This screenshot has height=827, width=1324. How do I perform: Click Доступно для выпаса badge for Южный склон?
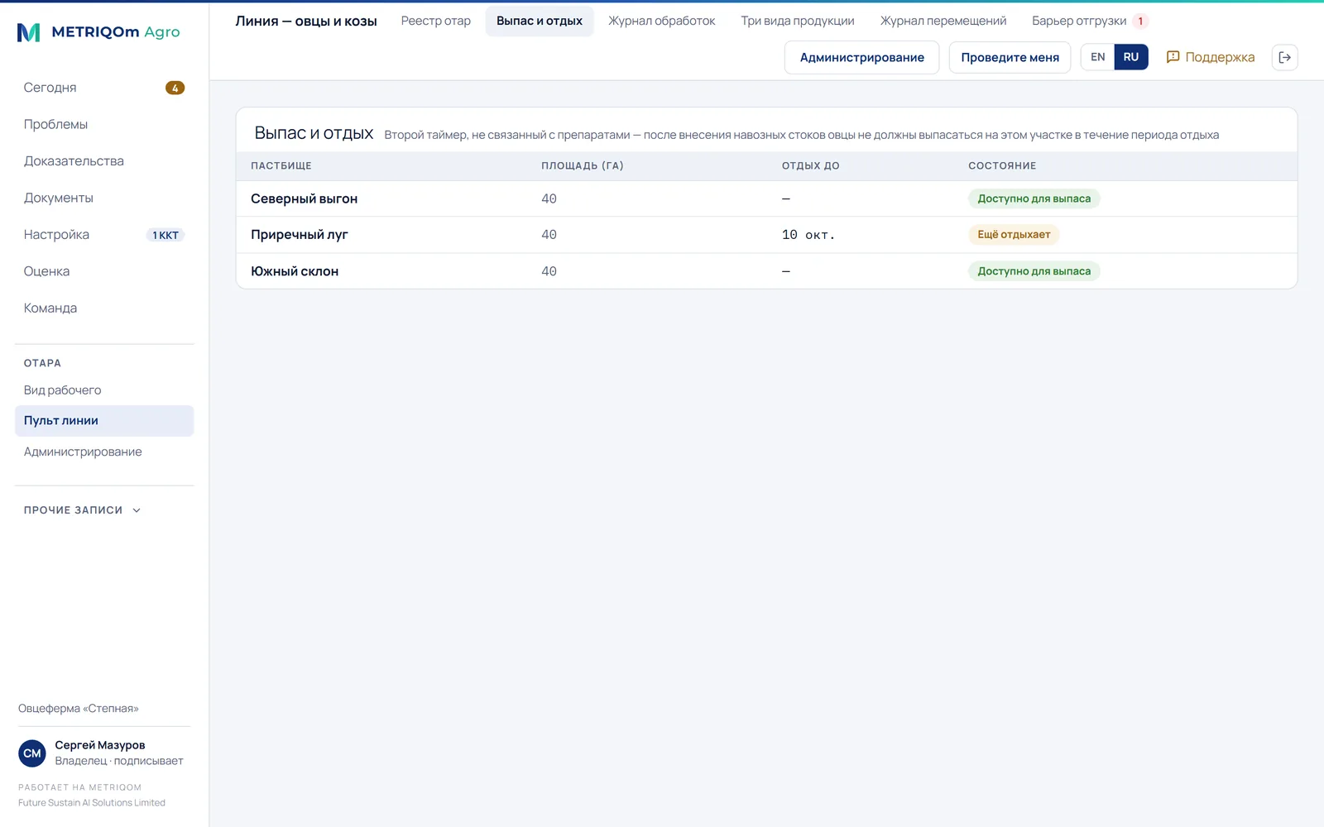1034,271
